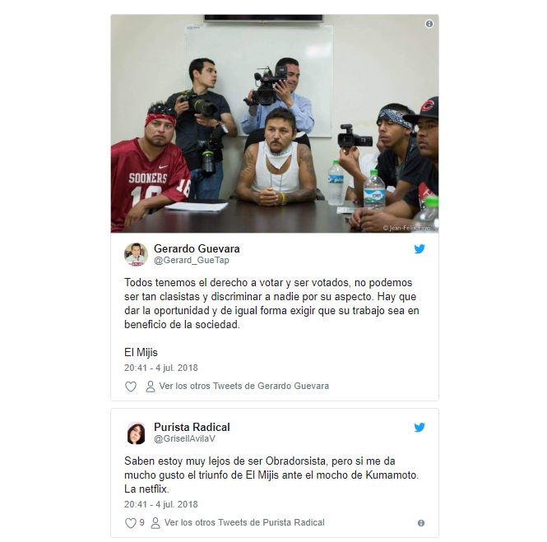Viewport: 547px width, 542px height.
Task: Click the Gerardo Guevara display name
Action: click(x=197, y=248)
